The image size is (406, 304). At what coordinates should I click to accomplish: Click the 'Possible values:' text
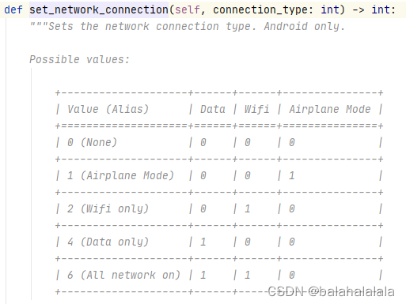click(x=79, y=59)
